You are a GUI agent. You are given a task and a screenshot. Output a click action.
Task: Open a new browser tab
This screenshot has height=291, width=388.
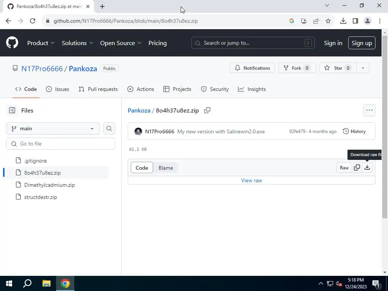(x=102, y=6)
